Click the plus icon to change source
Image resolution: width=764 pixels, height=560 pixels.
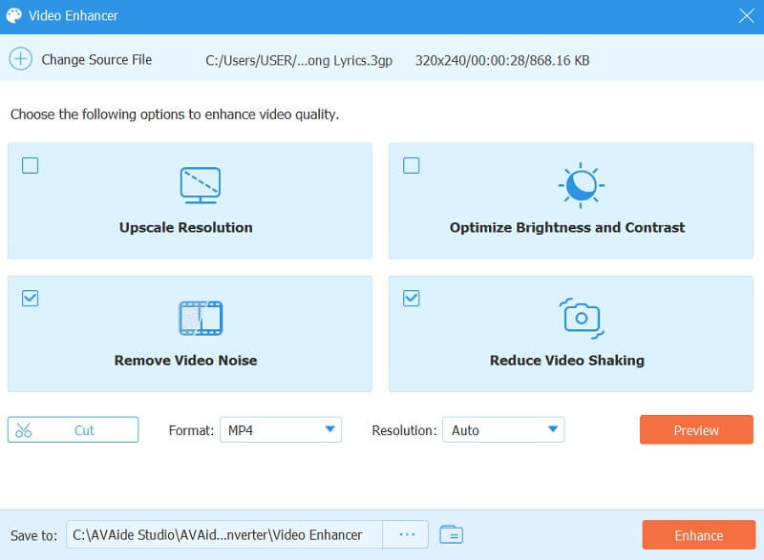coord(20,59)
